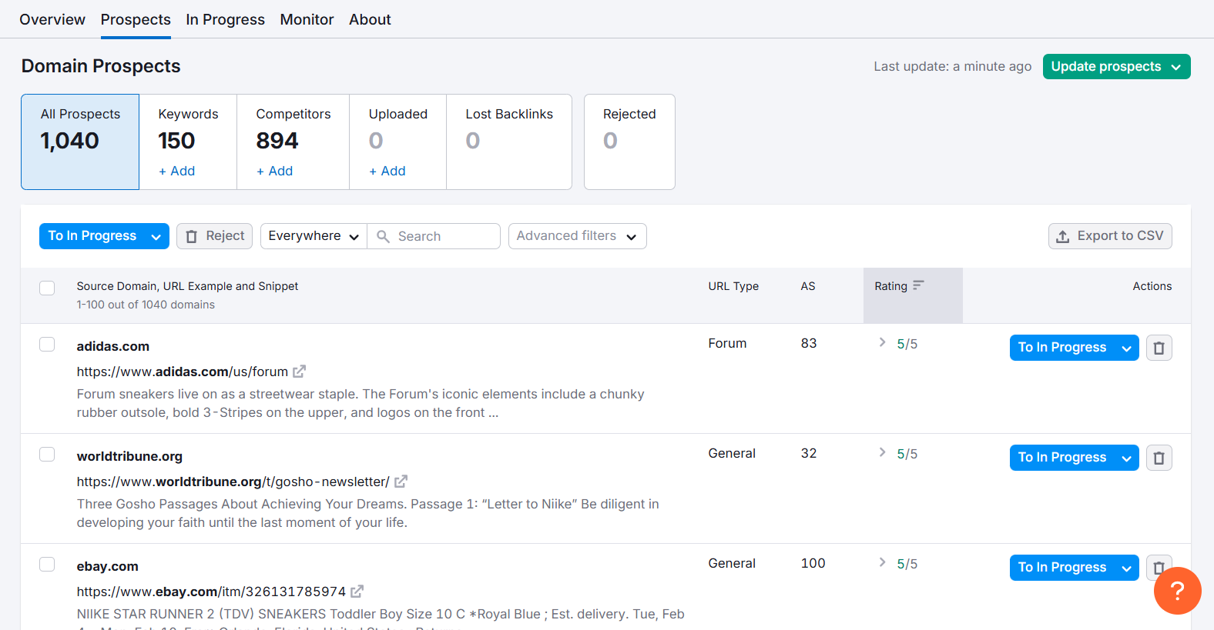The height and width of the screenshot is (630, 1214).
Task: Sort by URL Type column header
Action: pos(733,286)
